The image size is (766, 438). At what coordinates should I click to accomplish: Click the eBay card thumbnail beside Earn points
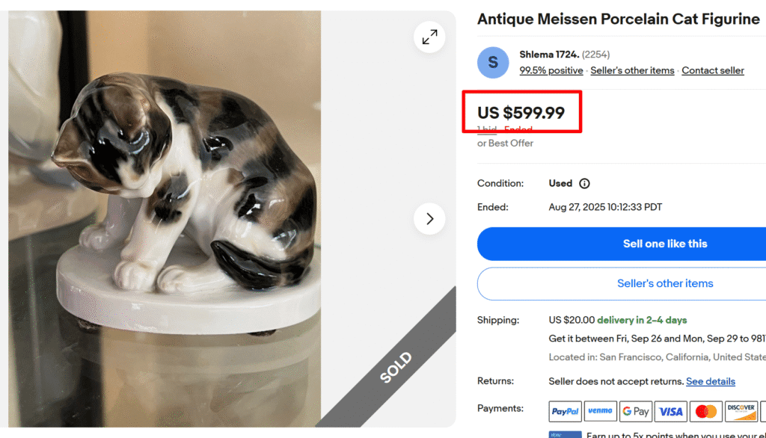(566, 434)
